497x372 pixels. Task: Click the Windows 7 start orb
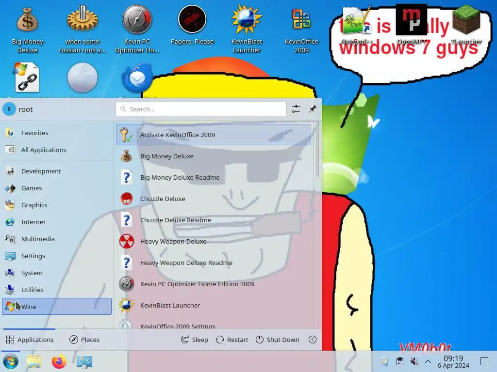point(11,361)
